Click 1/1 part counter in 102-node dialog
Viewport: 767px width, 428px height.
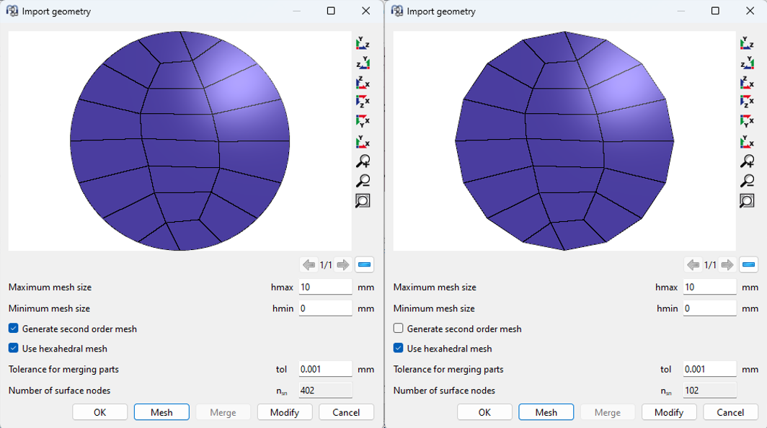pos(710,265)
